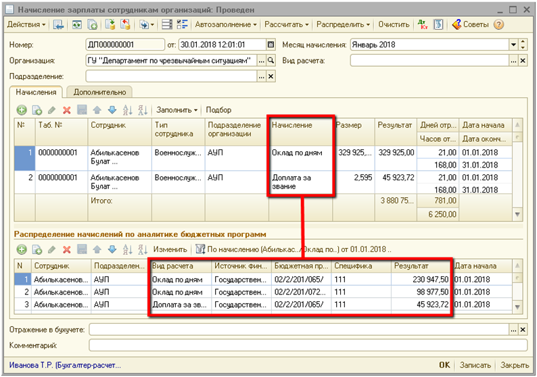Switch to the Дополнительно tab
Viewport: 537px width, 377px height.
pos(99,92)
